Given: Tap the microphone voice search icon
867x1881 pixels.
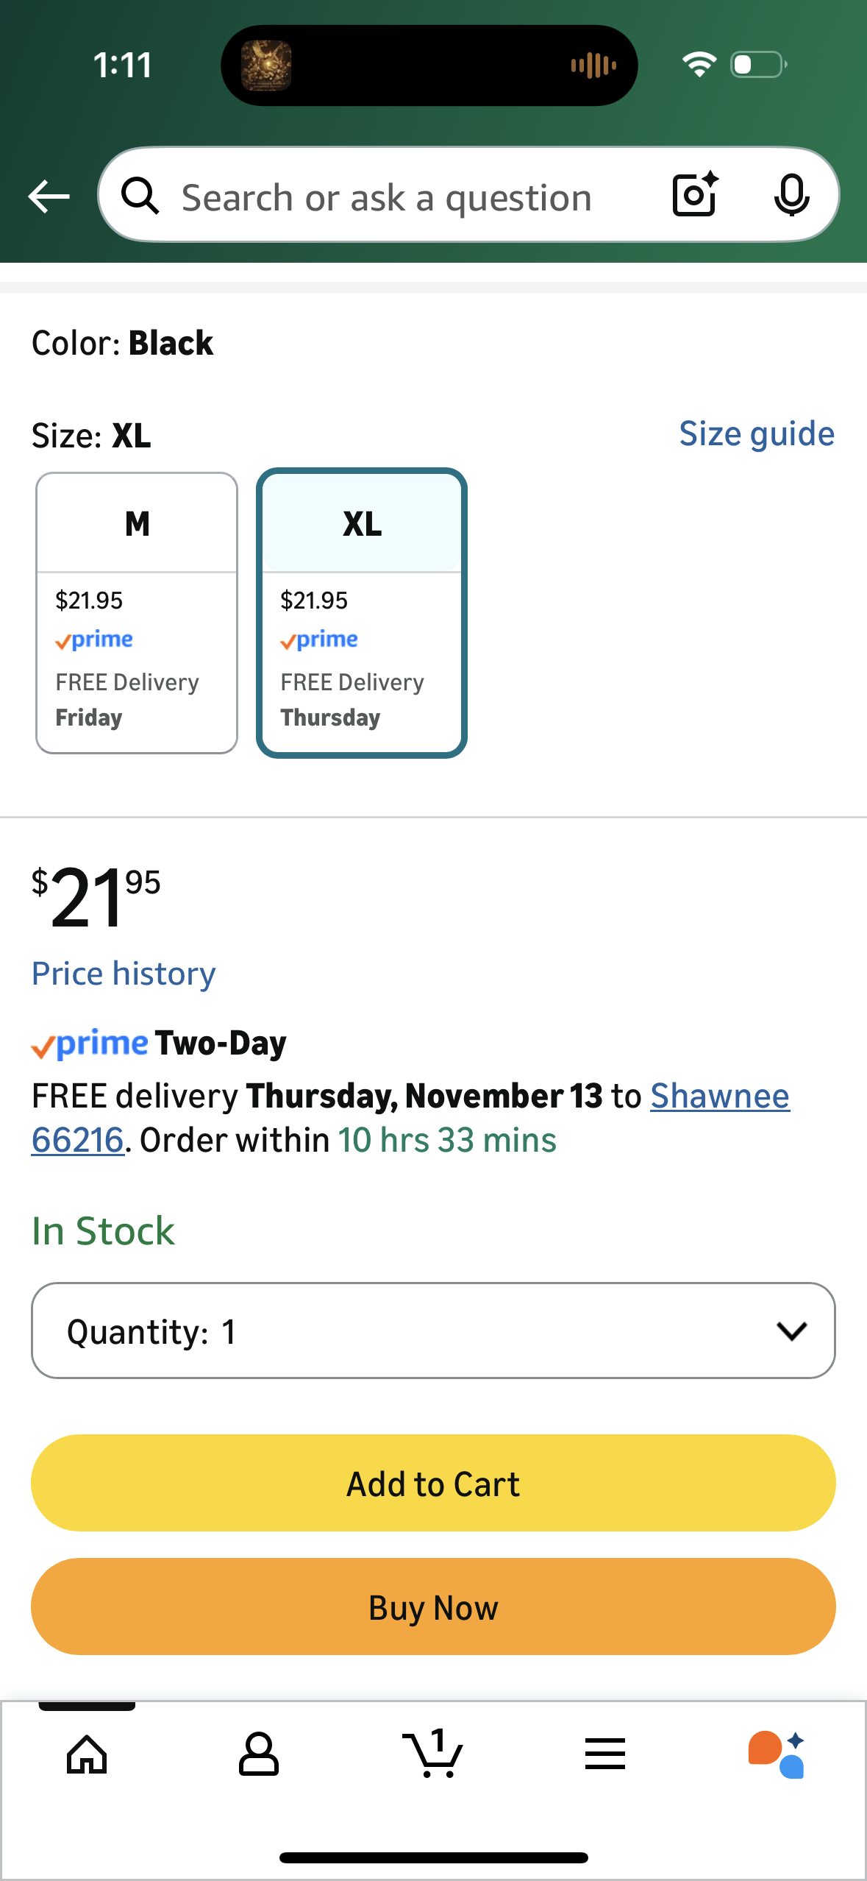Looking at the screenshot, I should coord(791,196).
